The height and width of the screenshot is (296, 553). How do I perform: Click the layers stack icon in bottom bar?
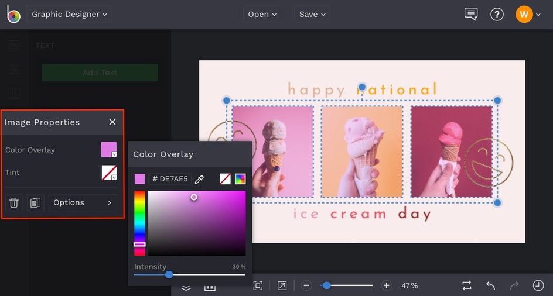(x=186, y=288)
